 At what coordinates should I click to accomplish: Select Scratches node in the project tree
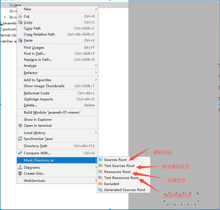pos(8,41)
